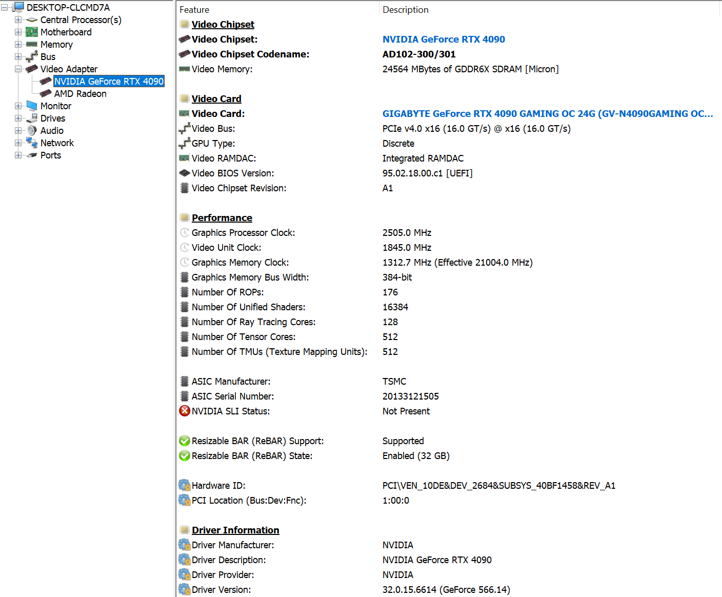722x597 pixels.
Task: Click the clock icon for Graphics Processor Clock
Action: [x=185, y=233]
